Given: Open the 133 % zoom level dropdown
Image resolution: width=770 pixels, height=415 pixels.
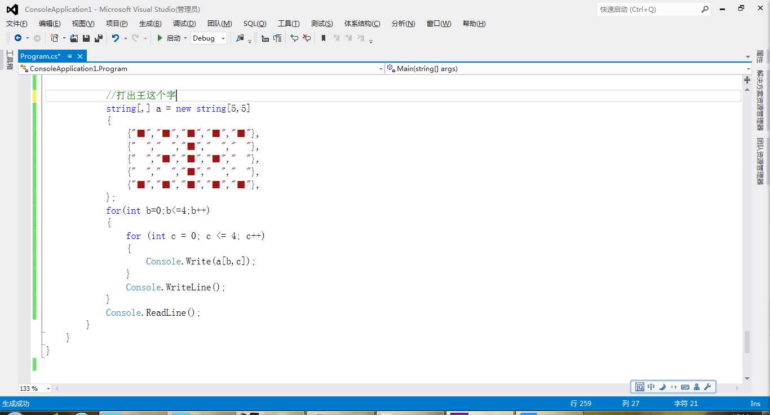Looking at the screenshot, I should point(35,388).
